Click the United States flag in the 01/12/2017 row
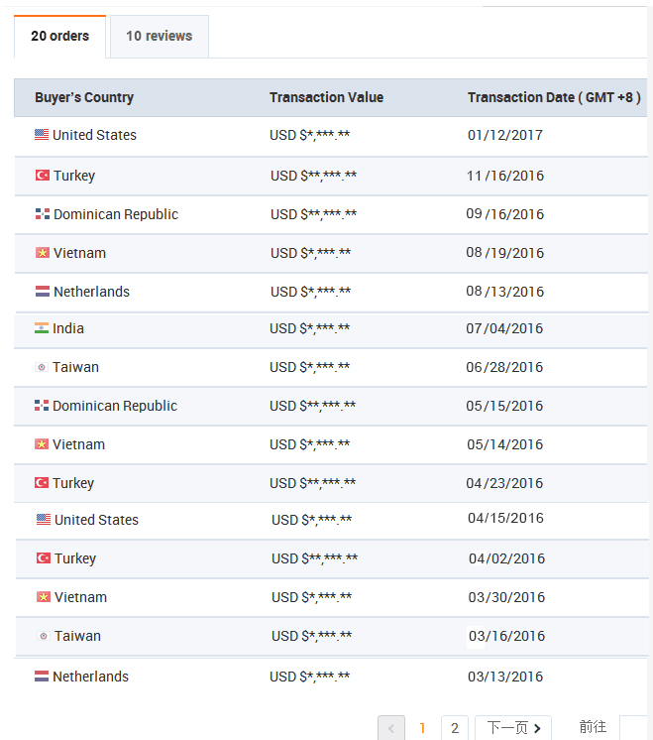 [42, 135]
